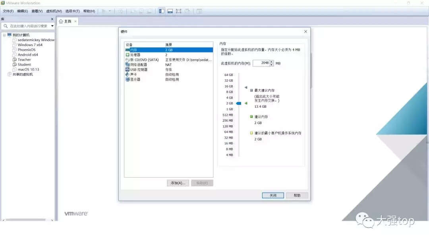
Task: Open the 文件(F) menu
Action: point(8,11)
